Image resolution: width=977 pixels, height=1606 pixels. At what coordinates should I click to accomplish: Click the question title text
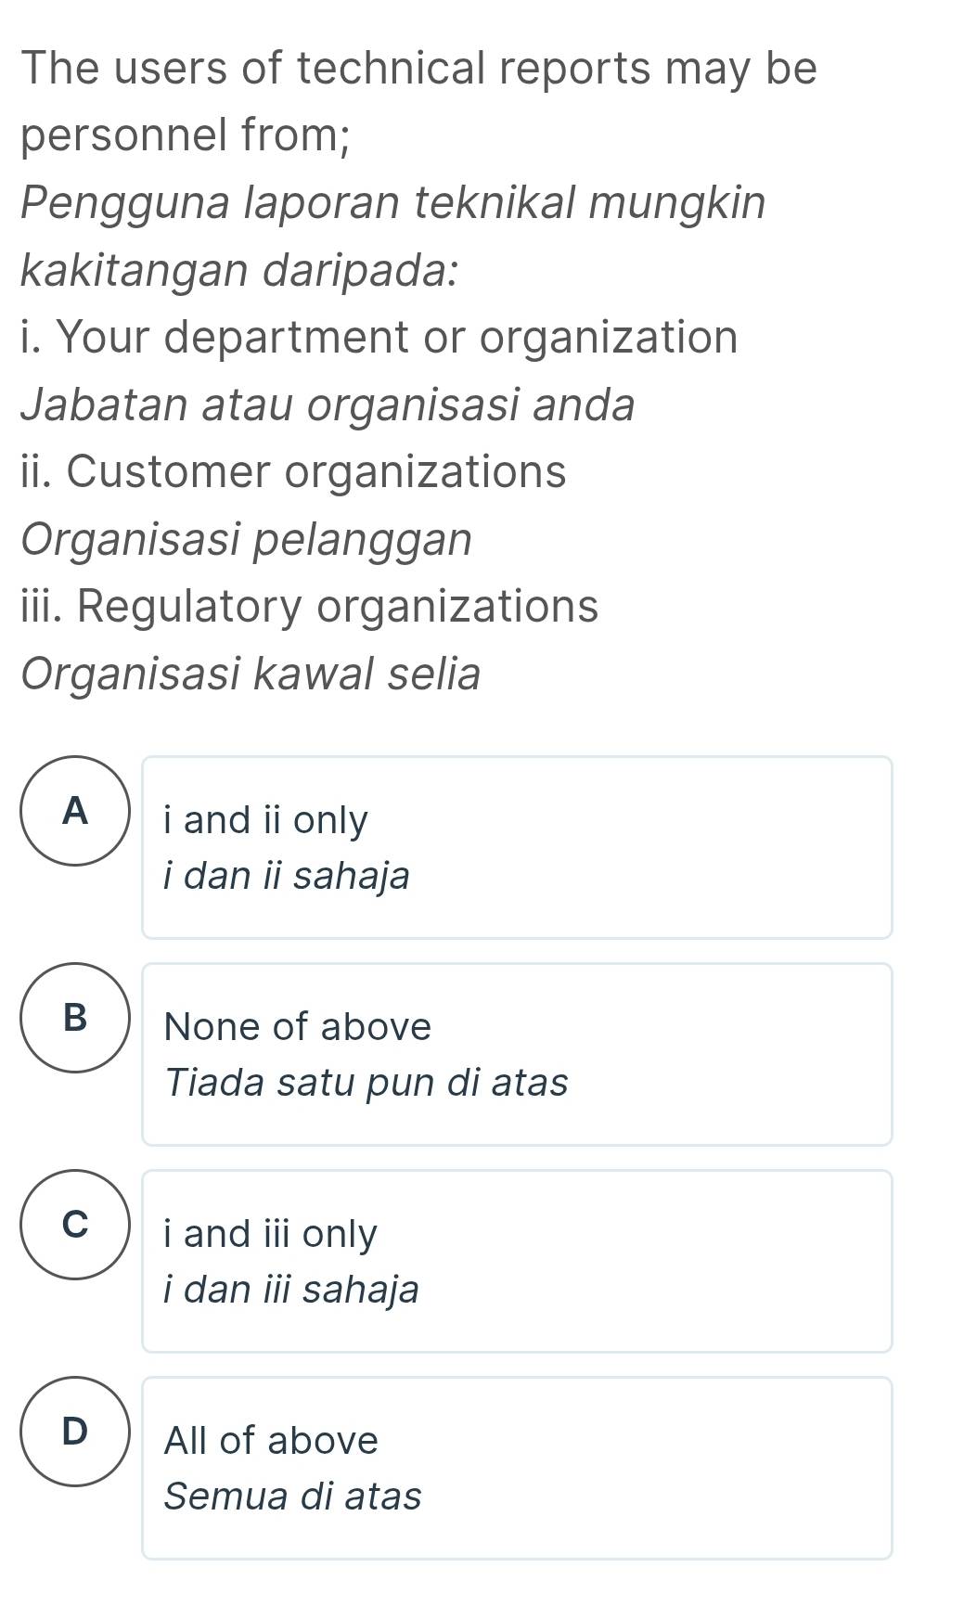tap(418, 67)
